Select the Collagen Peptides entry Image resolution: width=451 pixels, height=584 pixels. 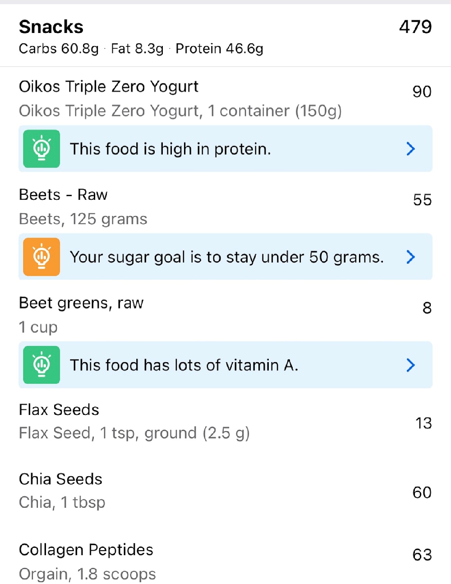86,550
